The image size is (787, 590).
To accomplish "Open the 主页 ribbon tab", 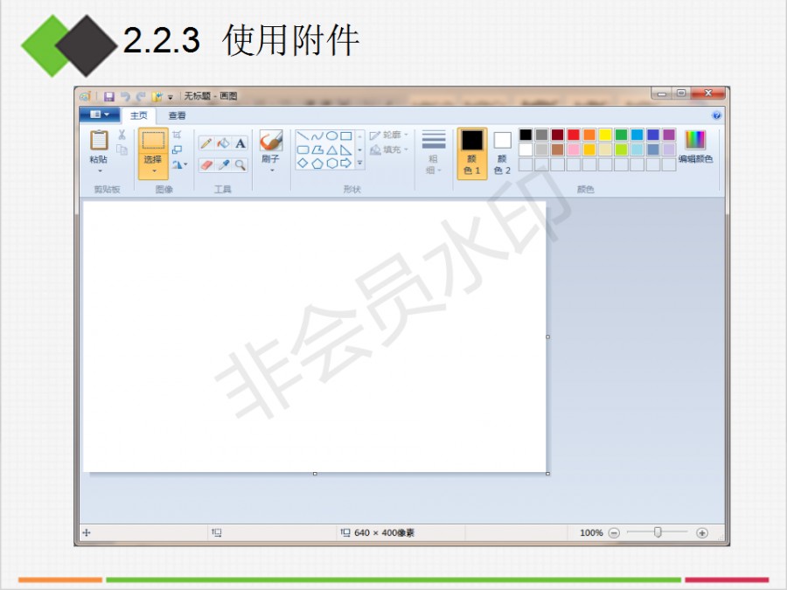I will click(x=138, y=115).
